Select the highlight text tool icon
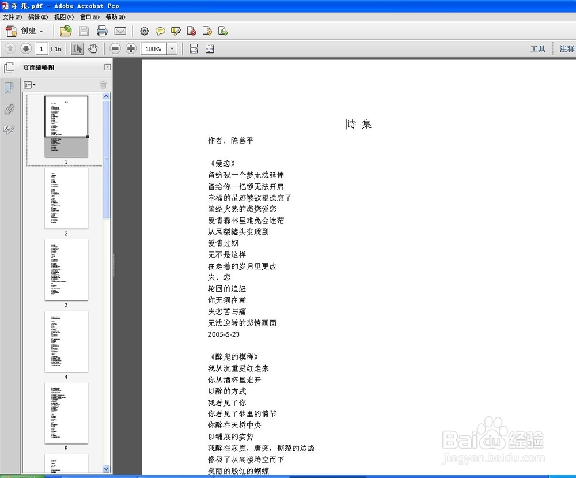The height and width of the screenshot is (478, 576). point(176,31)
